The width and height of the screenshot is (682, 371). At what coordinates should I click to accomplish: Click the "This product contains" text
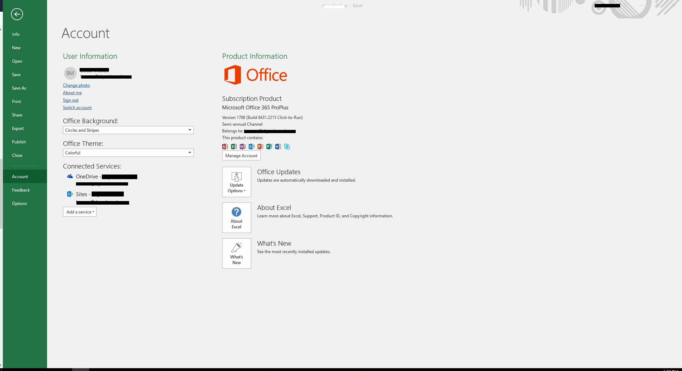[x=242, y=138]
